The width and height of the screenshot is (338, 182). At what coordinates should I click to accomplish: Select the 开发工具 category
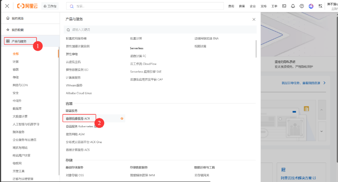point(19,171)
